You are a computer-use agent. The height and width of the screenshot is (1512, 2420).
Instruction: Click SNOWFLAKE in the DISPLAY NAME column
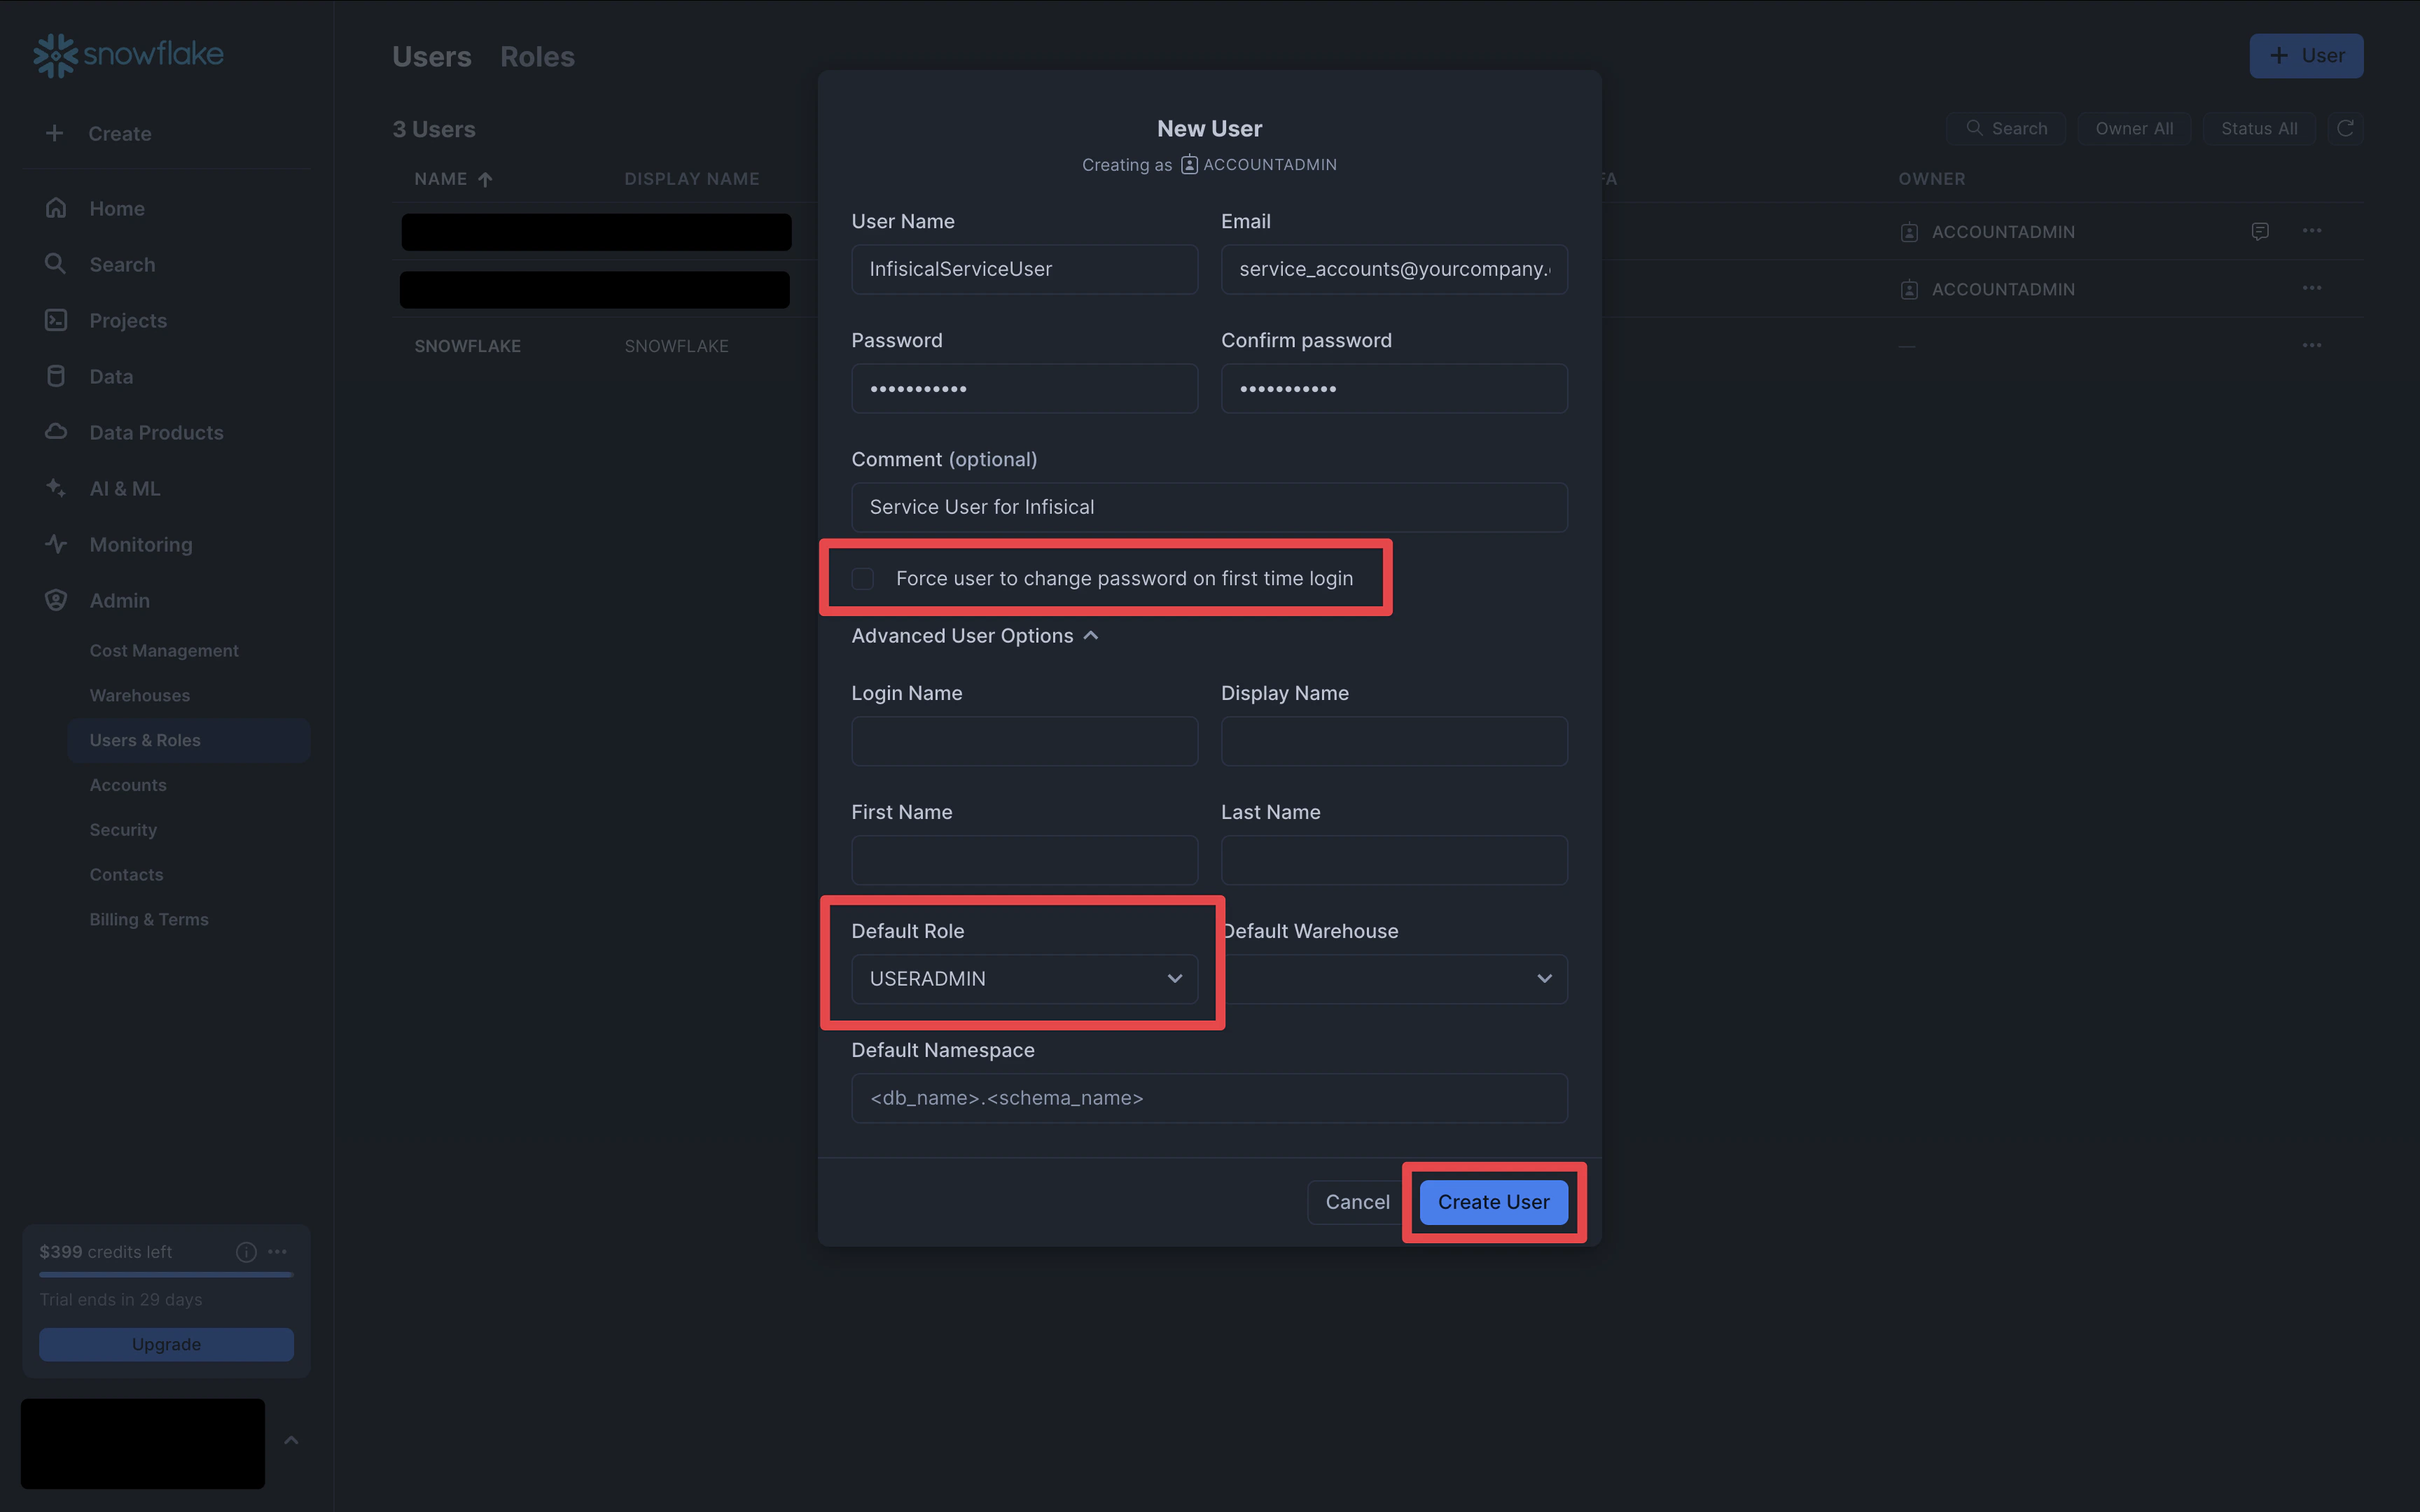(x=677, y=346)
